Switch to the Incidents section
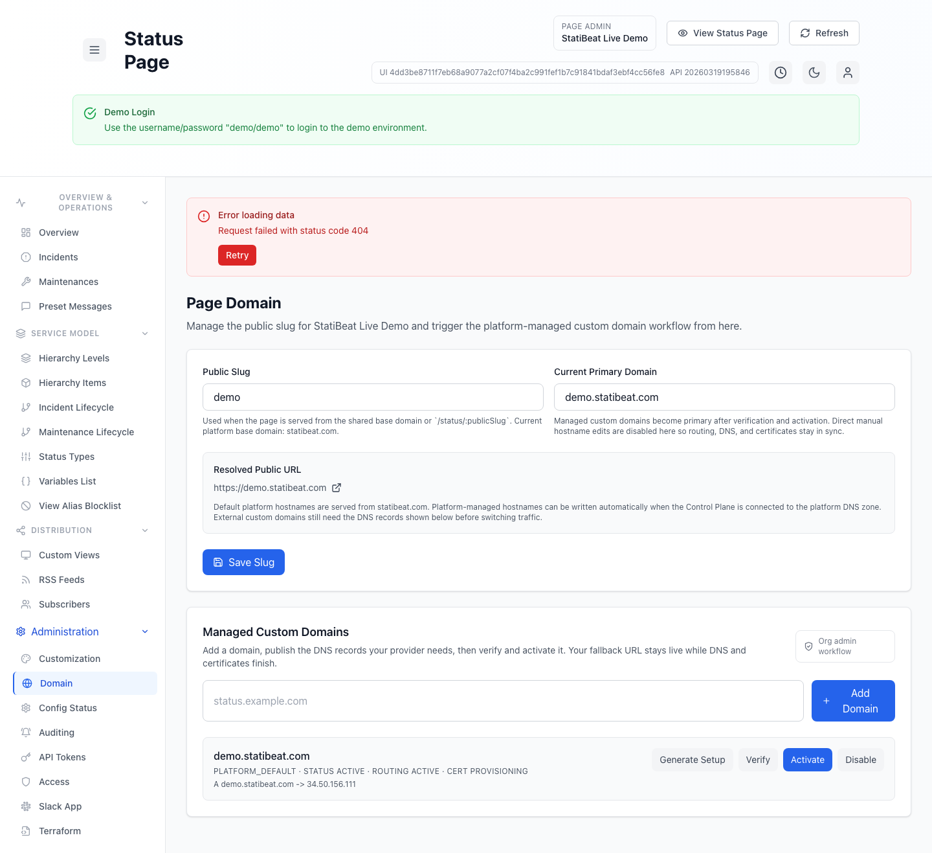This screenshot has height=853, width=932. [58, 257]
